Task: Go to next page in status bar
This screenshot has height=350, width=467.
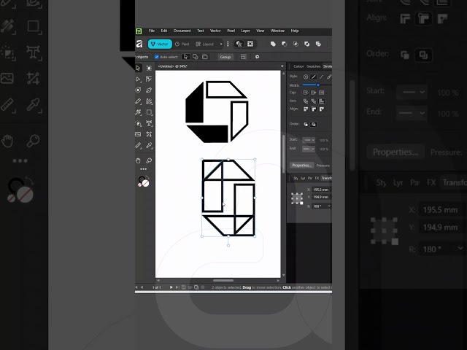Action: tap(171, 287)
